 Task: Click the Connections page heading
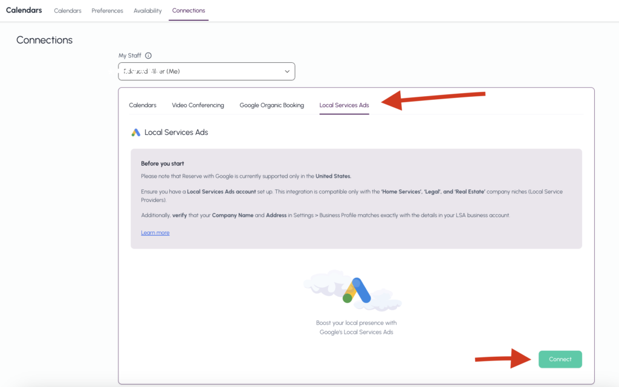pyautogui.click(x=44, y=40)
